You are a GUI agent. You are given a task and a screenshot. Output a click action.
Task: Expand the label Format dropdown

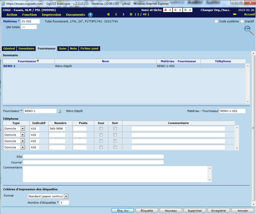click(66, 196)
